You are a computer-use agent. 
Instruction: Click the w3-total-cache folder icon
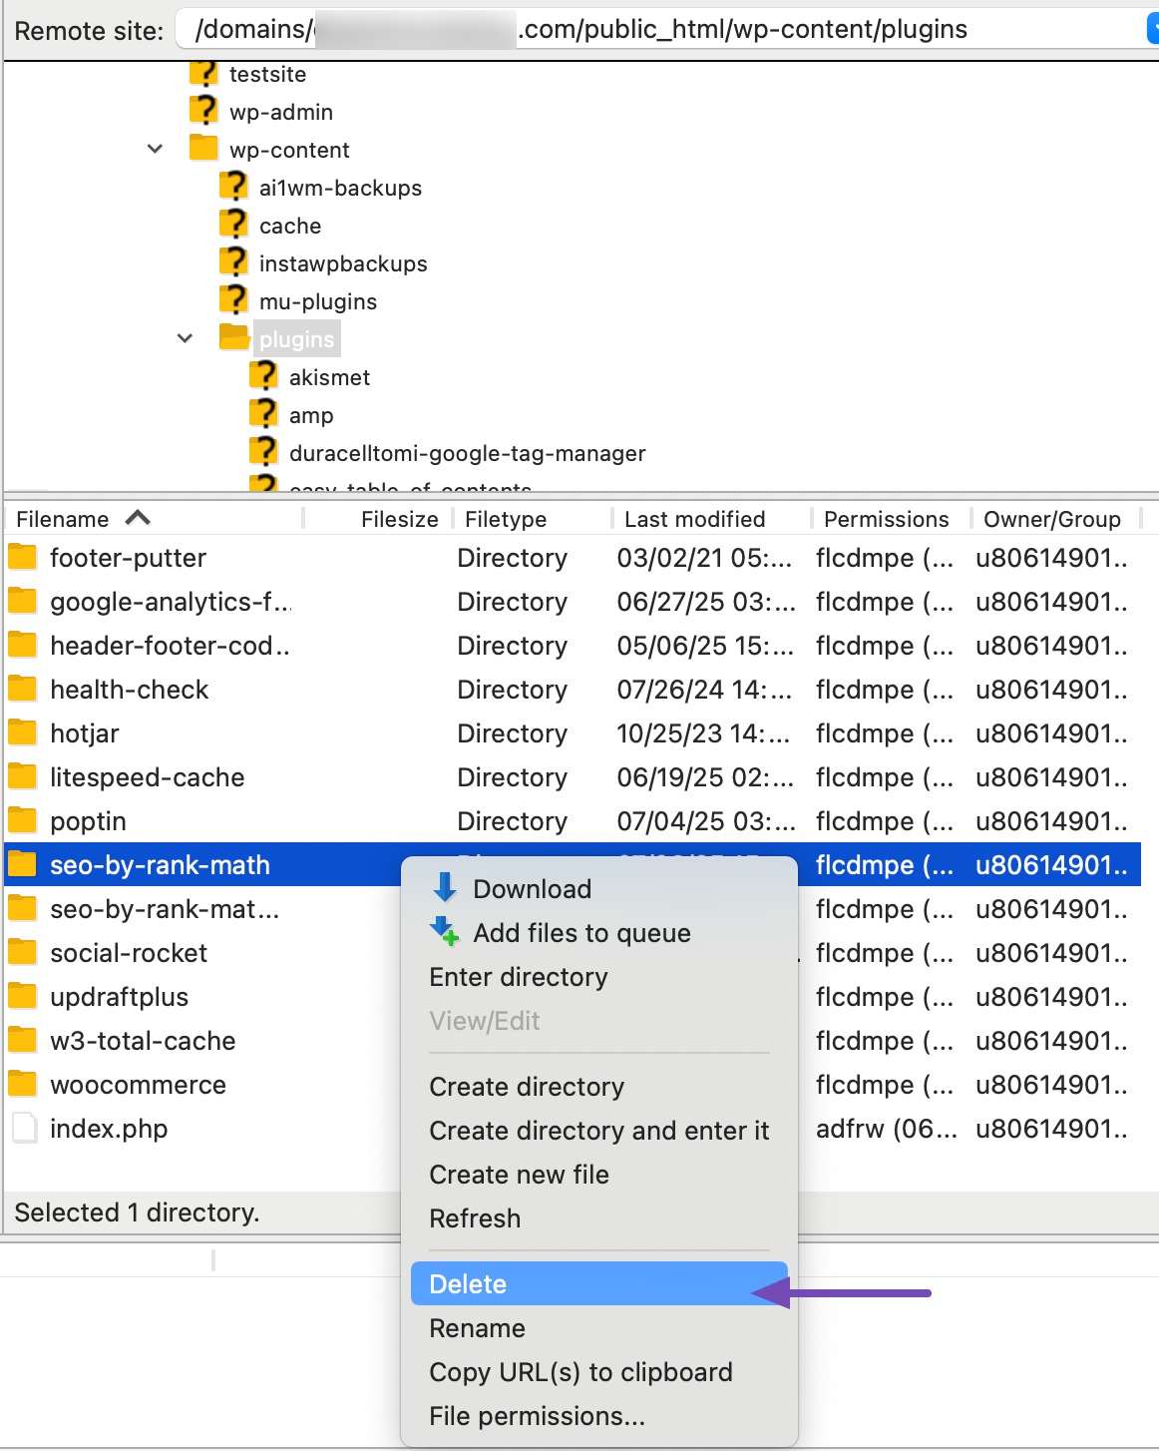click(x=23, y=1040)
